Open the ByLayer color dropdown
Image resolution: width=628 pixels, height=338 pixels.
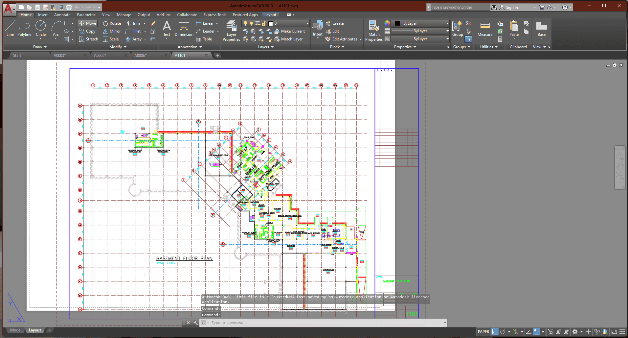tap(447, 23)
